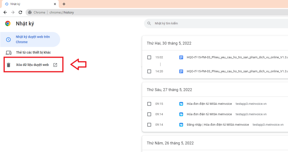
Task: Click the trash icon for clearing browsing data
Action: [x=8, y=65]
